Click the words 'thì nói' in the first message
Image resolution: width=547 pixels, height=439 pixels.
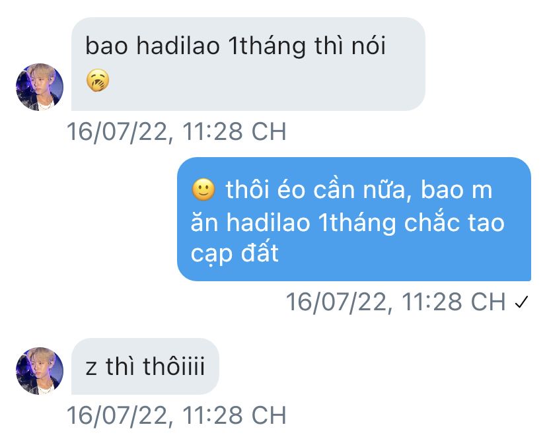coord(350,46)
